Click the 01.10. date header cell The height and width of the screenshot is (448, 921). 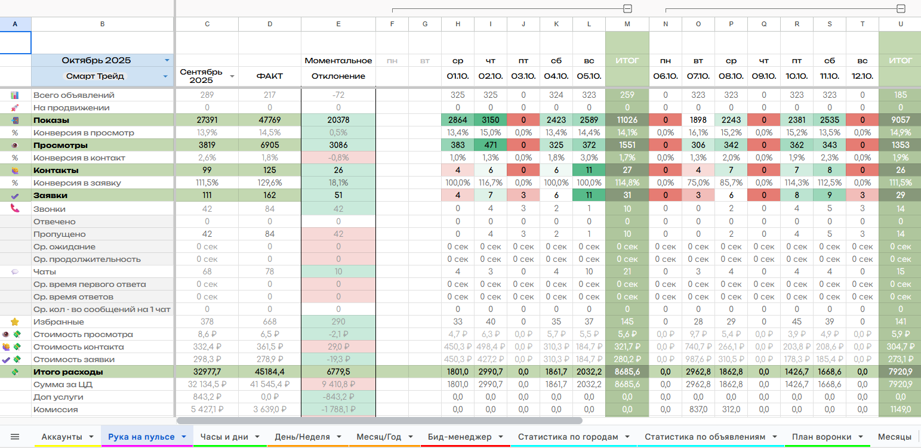pos(458,76)
